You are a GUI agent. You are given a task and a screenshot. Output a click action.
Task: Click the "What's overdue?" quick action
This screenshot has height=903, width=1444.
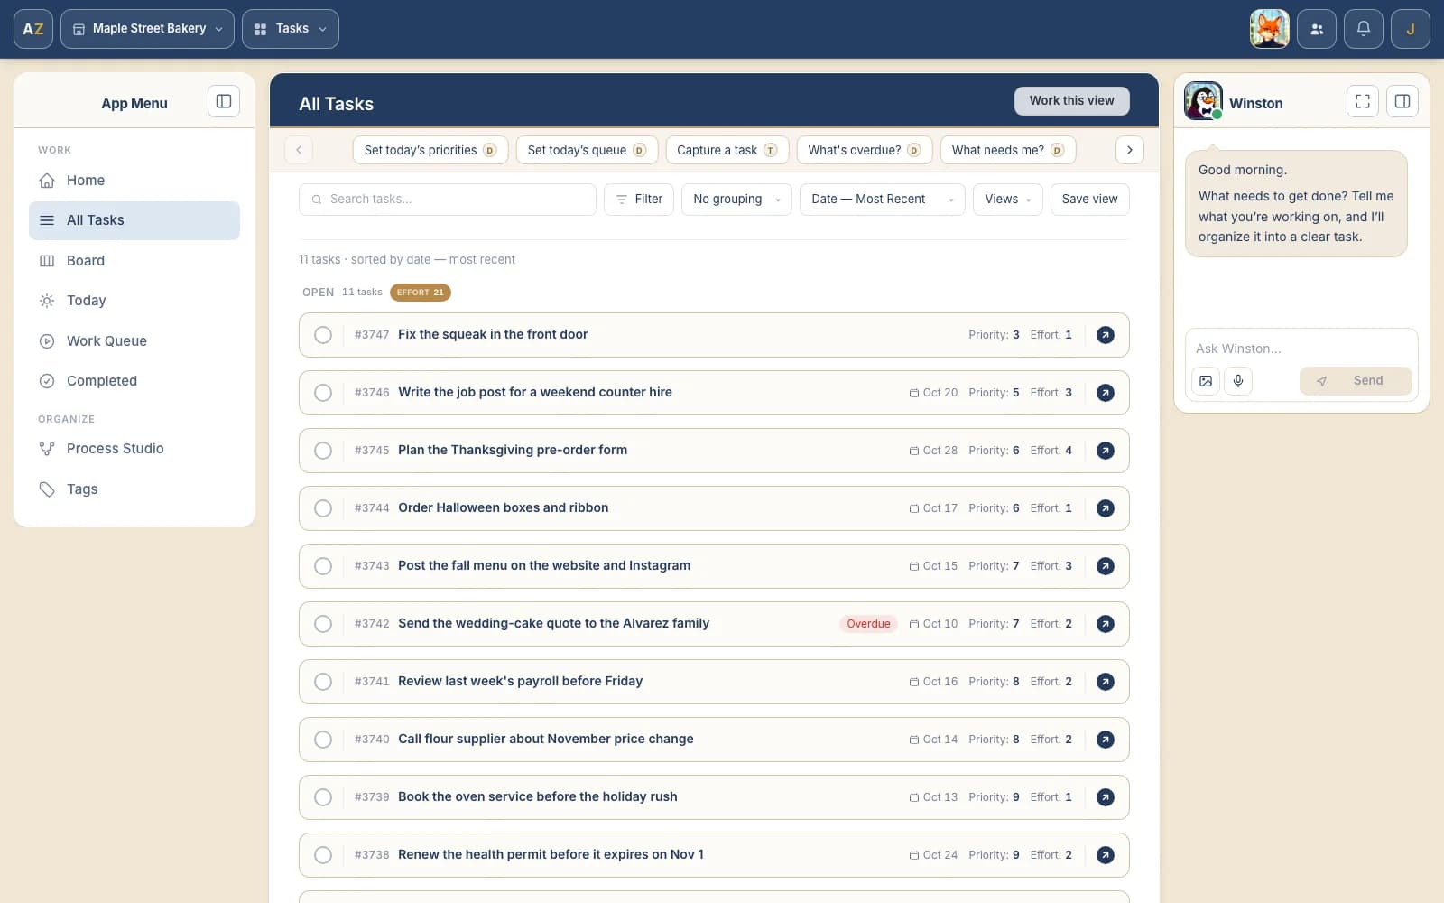(x=864, y=150)
